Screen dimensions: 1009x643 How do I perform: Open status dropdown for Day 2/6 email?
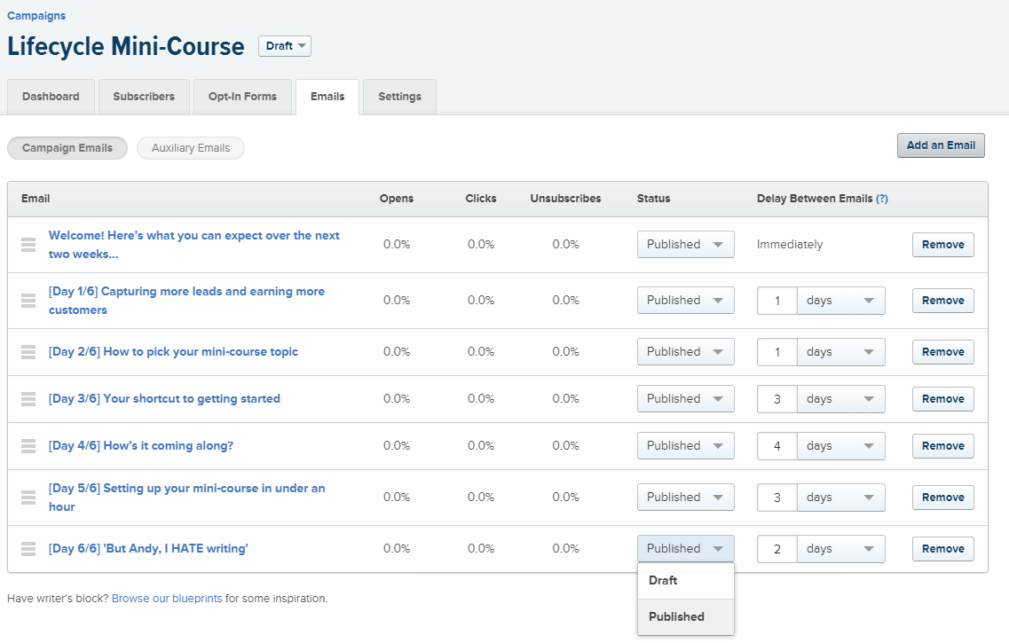[x=685, y=352]
